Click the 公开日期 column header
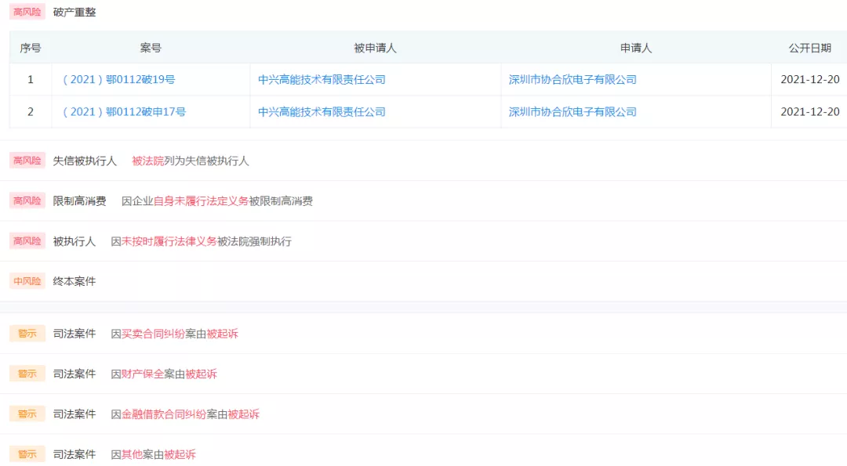Image resolution: width=847 pixels, height=466 pixels. point(809,48)
